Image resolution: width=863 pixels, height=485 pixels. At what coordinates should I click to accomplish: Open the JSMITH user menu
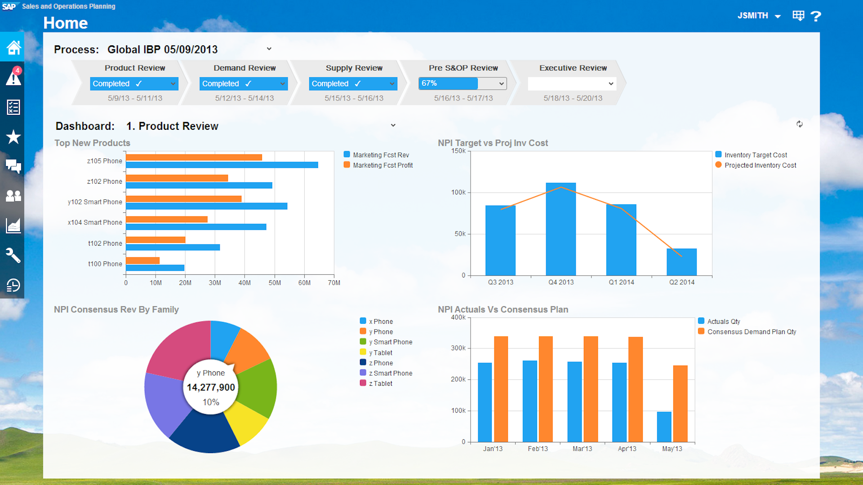[x=759, y=16]
